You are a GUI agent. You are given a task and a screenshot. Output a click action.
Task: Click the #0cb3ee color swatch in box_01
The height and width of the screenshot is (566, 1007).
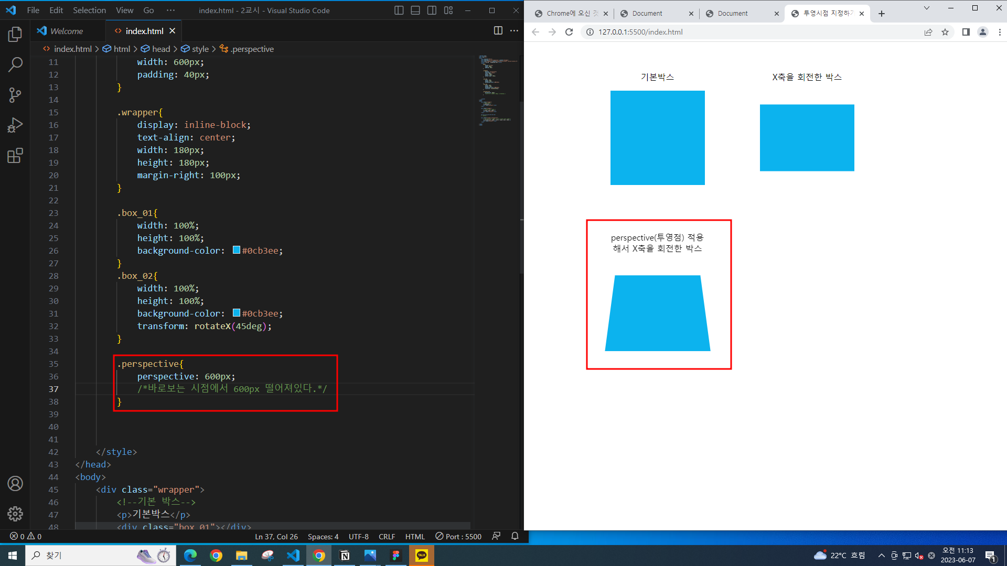[237, 250]
